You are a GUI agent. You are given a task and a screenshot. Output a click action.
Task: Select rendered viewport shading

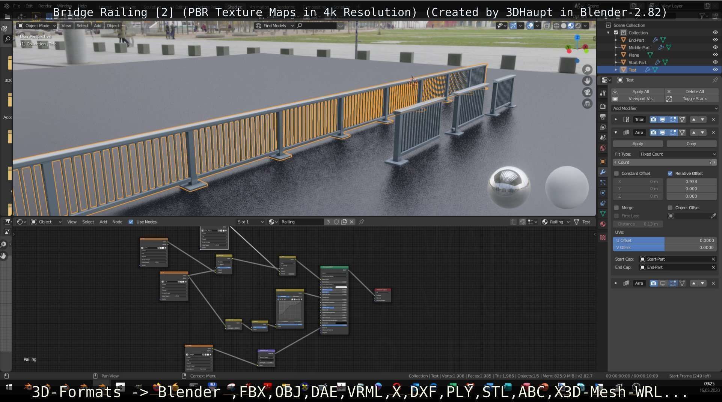point(578,25)
